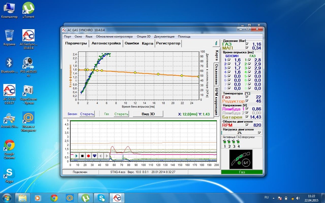
Task: Toggle gas injector 4 checkbox
Action: (x=250, y=72)
